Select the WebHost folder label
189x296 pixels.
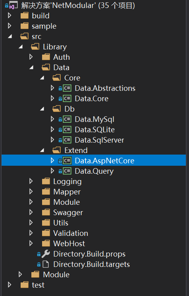69,243
